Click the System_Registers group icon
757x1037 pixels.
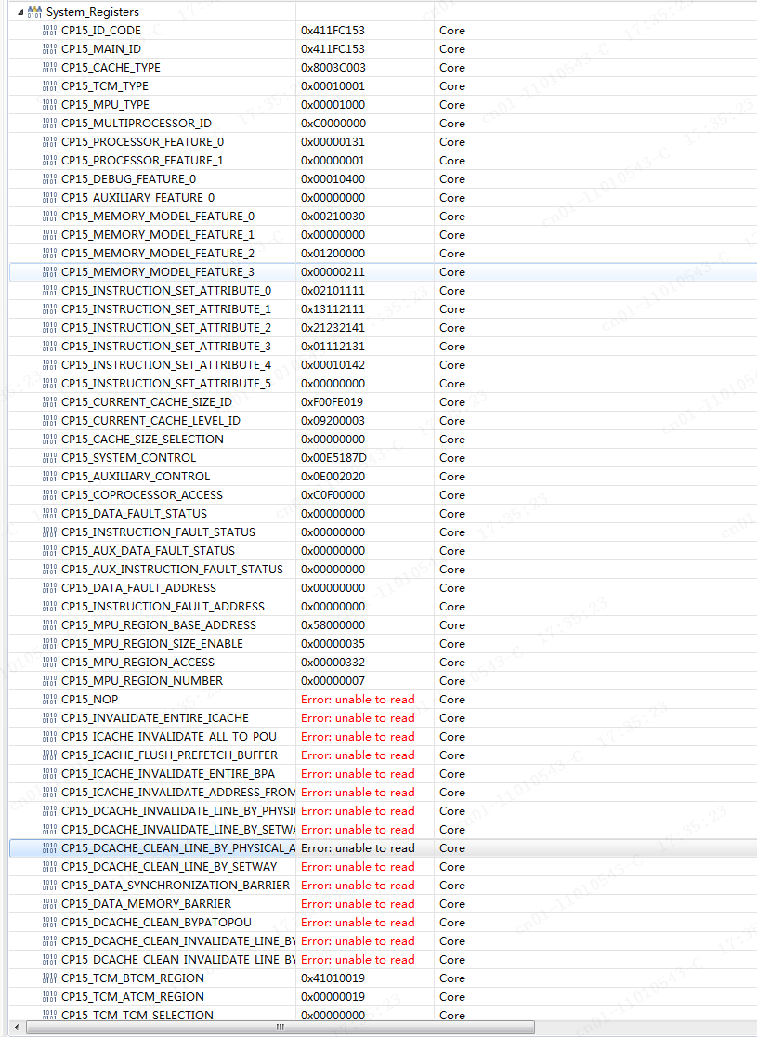pos(34,11)
